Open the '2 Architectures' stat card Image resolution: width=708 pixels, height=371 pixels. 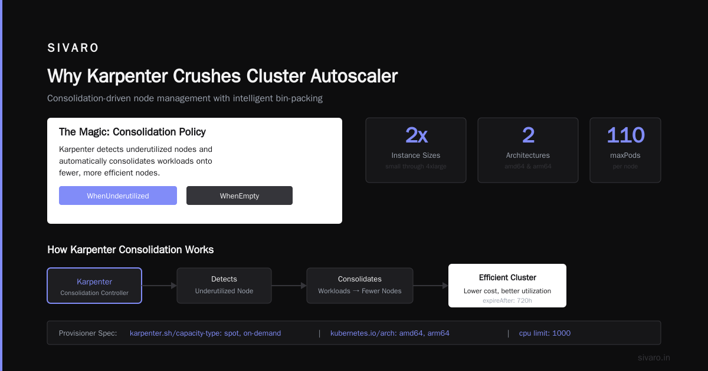point(528,150)
